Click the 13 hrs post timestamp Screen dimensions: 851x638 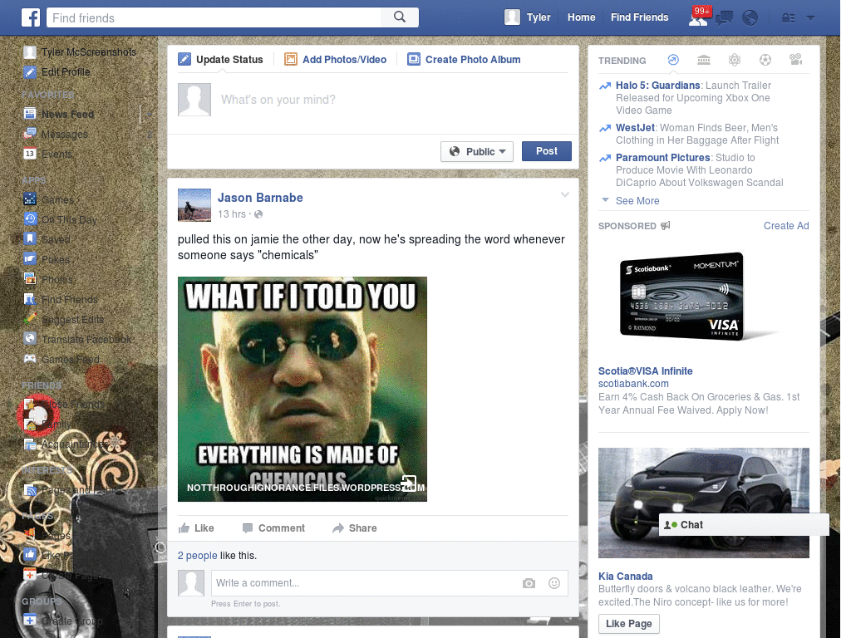coord(232,214)
